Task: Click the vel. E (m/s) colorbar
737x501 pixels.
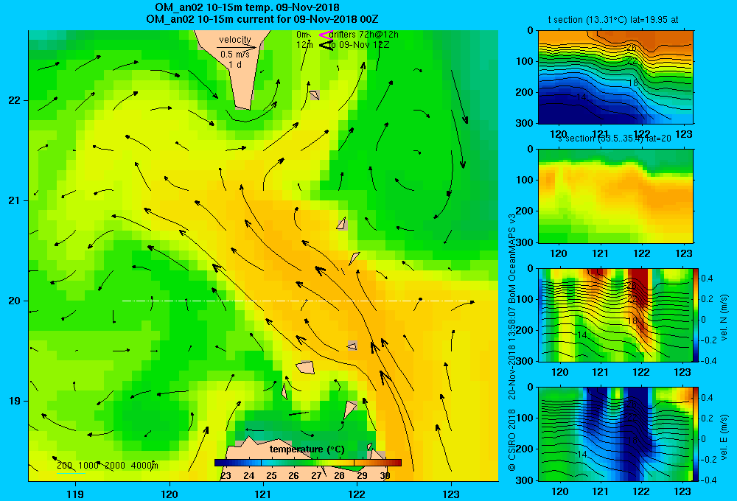Action: pos(696,434)
